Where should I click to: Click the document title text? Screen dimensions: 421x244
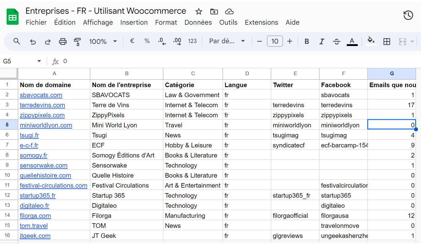[106, 11]
